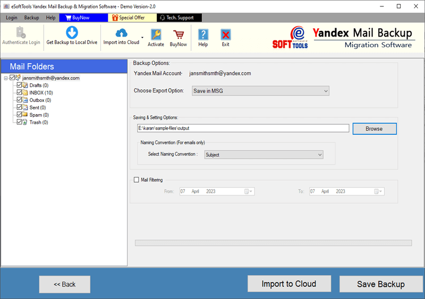Click the output path input field

(x=243, y=128)
